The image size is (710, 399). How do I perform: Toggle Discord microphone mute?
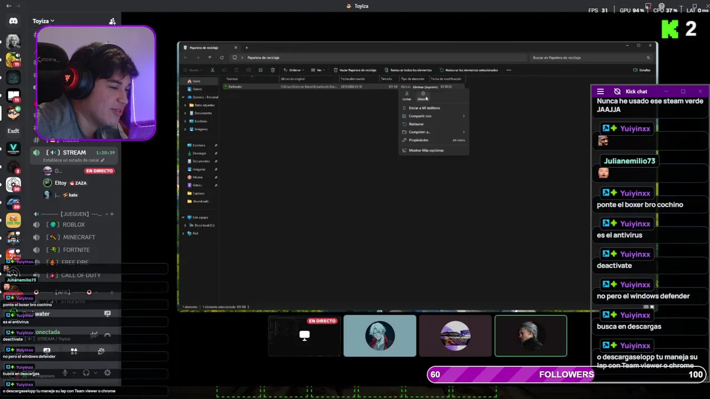pyautogui.click(x=65, y=373)
